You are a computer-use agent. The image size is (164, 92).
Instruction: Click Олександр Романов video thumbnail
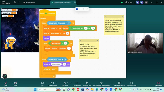coord(145,43)
